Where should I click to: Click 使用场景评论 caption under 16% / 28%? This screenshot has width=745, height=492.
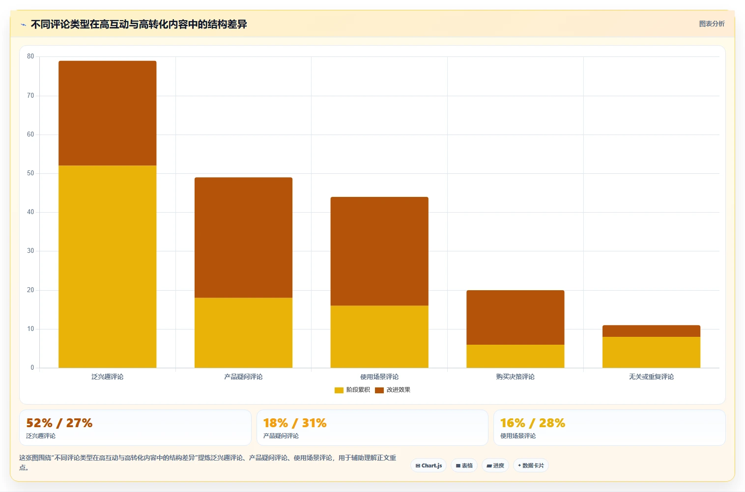point(518,436)
